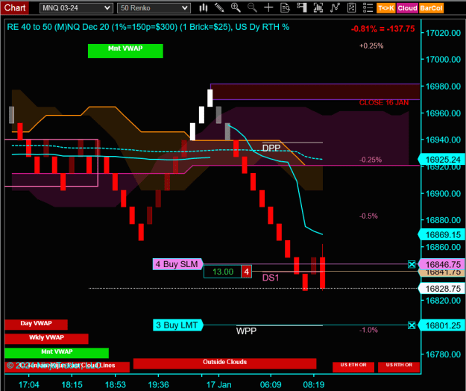Click the 16780.00 price axis label
The image size is (466, 391).
[x=443, y=354]
